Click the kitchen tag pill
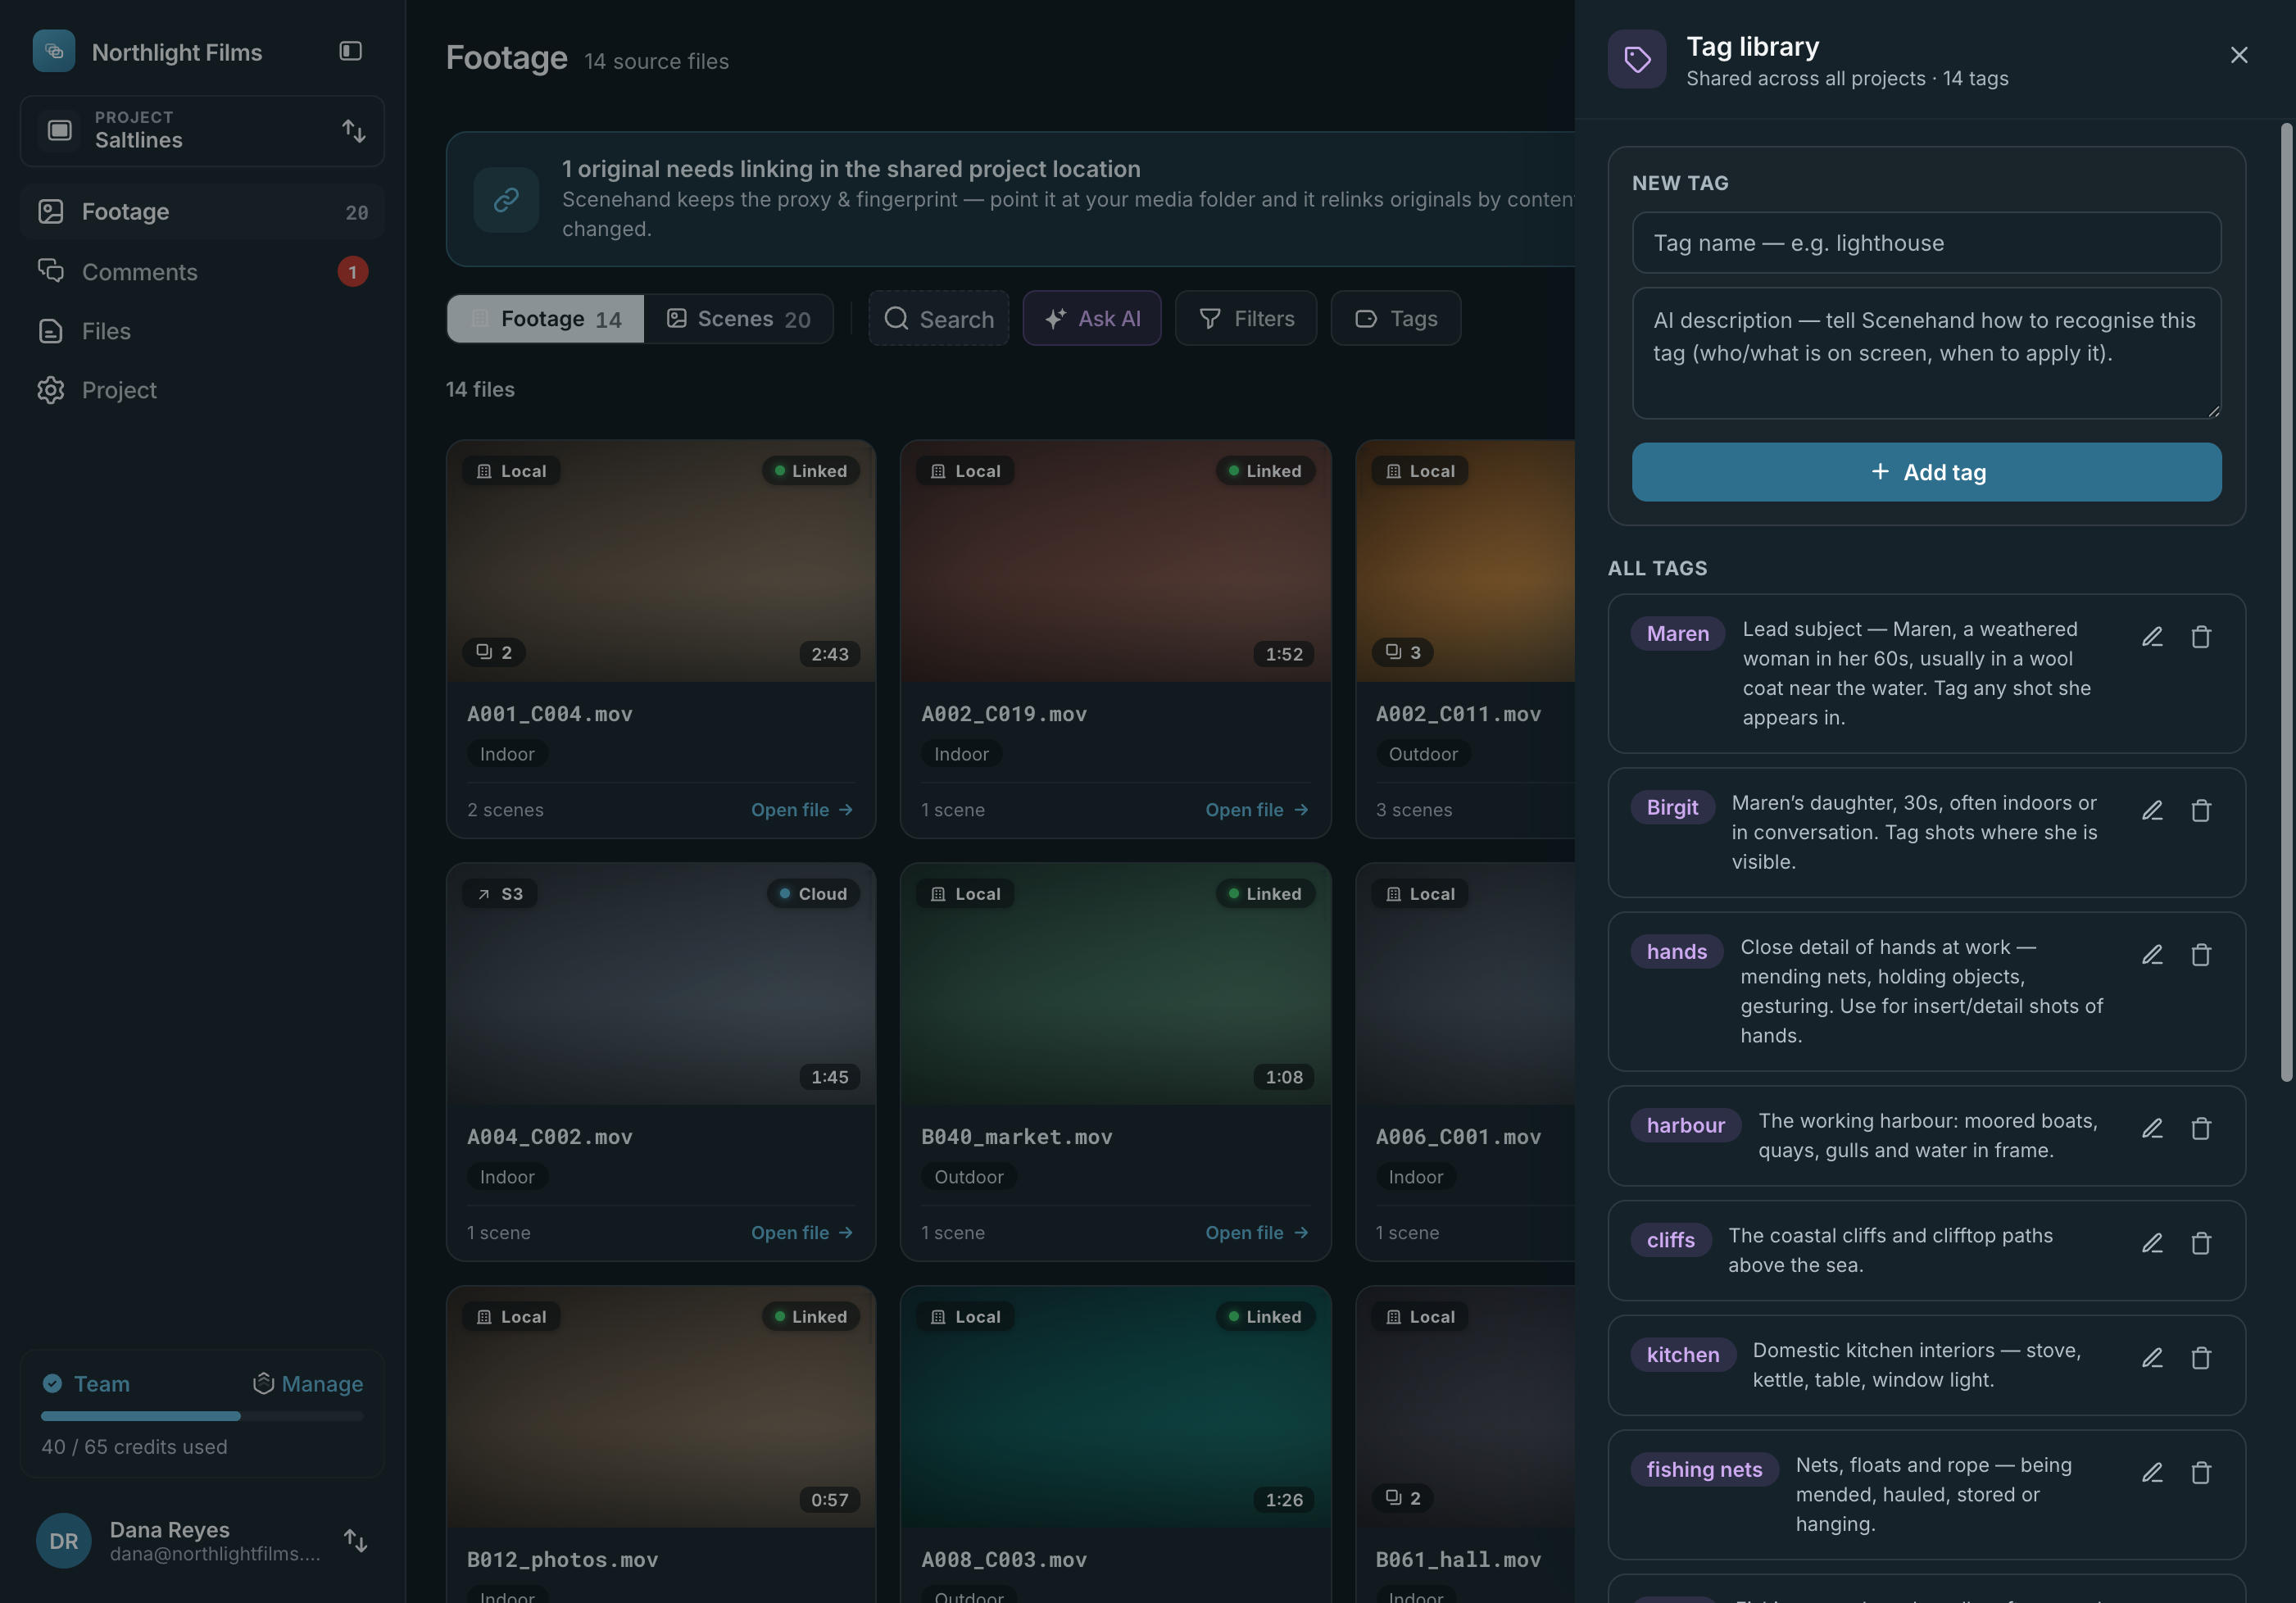The image size is (2296, 1603). 1683,1355
